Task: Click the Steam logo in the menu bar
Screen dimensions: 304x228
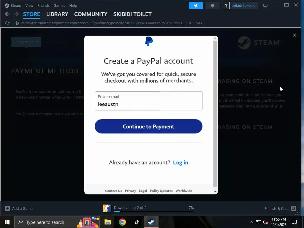Action: 7,6
